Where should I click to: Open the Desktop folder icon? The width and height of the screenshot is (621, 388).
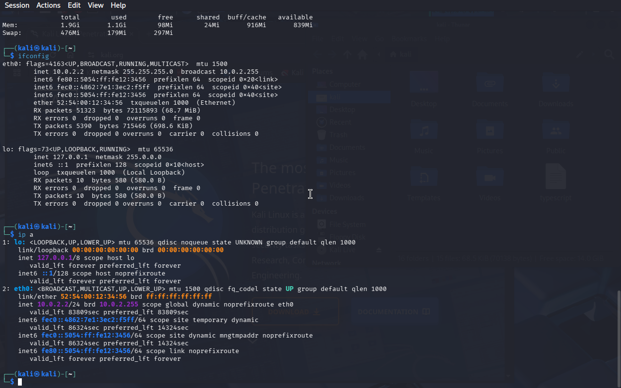pyautogui.click(x=424, y=84)
